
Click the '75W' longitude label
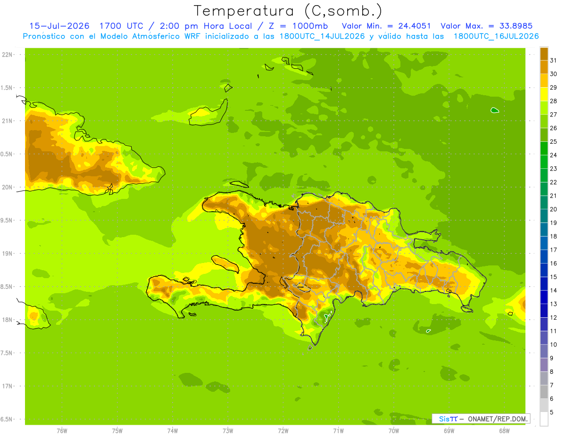pos(117,431)
